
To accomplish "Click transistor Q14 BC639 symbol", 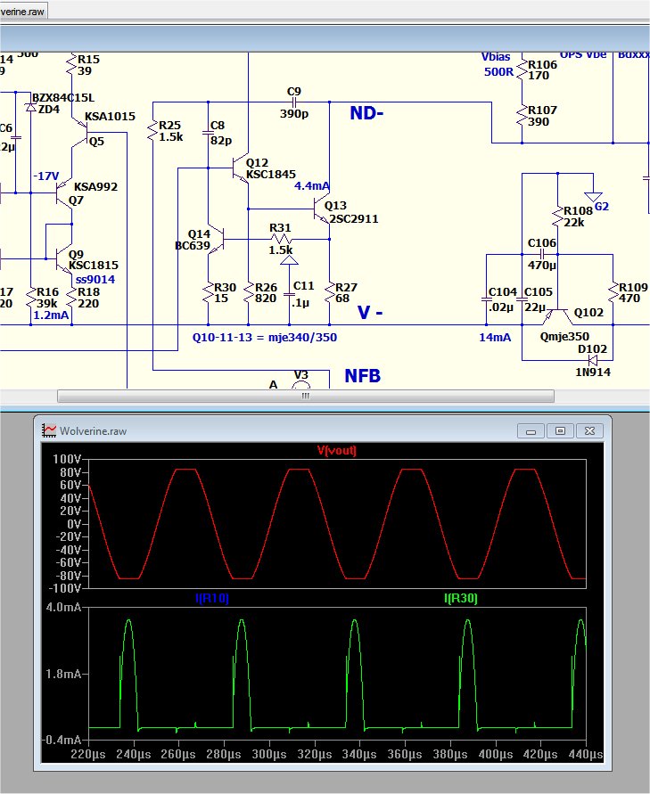I will click(x=217, y=239).
